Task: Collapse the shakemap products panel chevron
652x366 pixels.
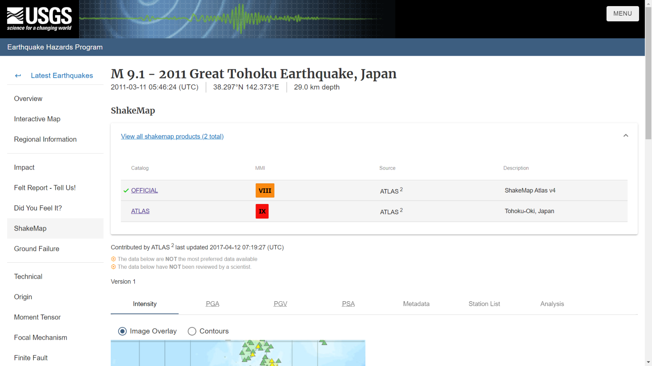Action: (x=626, y=136)
